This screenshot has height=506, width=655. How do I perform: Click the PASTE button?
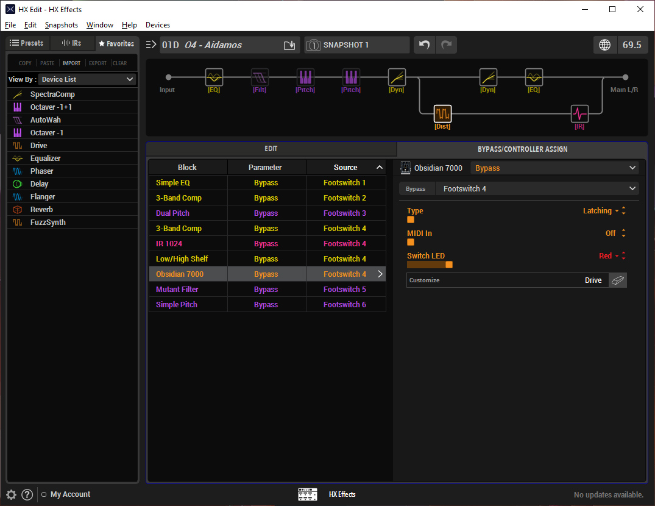(47, 63)
